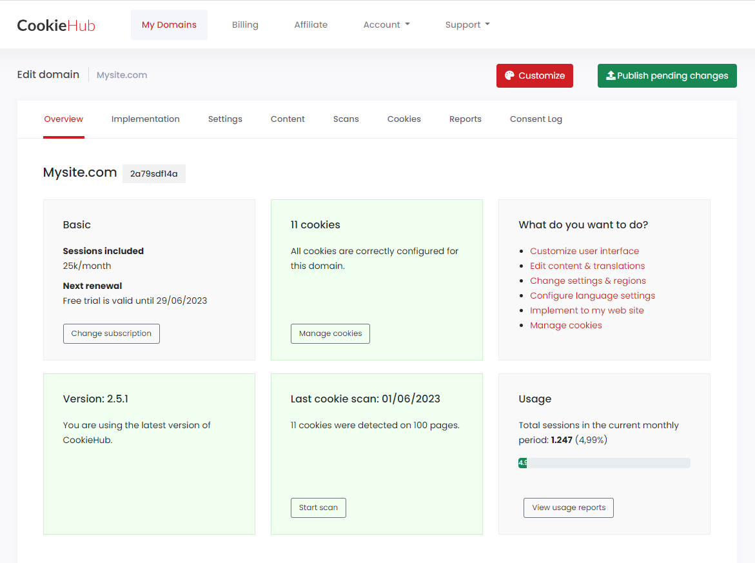The width and height of the screenshot is (755, 563).
Task: Click the upload icon on Publish button
Action: [x=611, y=75]
